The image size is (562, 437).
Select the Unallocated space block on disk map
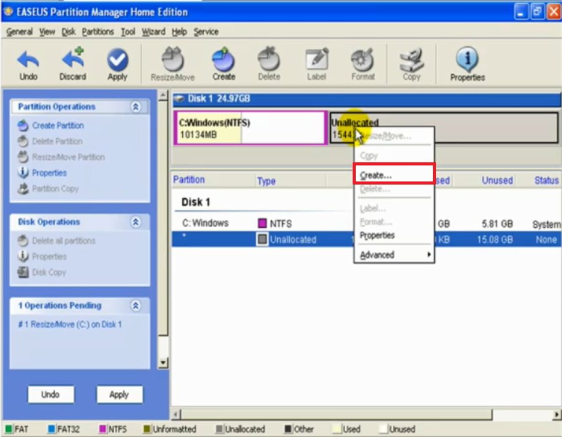[x=443, y=128]
